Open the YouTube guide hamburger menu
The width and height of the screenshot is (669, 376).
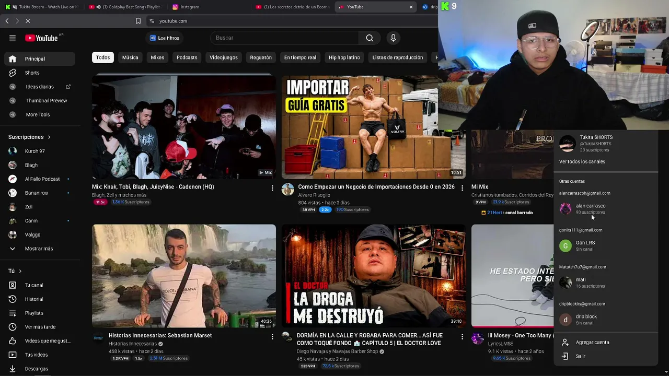tap(13, 38)
